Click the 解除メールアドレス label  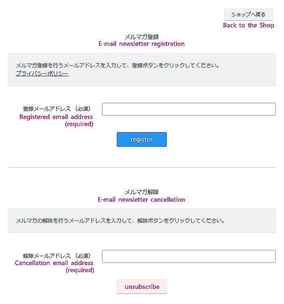click(x=57, y=256)
